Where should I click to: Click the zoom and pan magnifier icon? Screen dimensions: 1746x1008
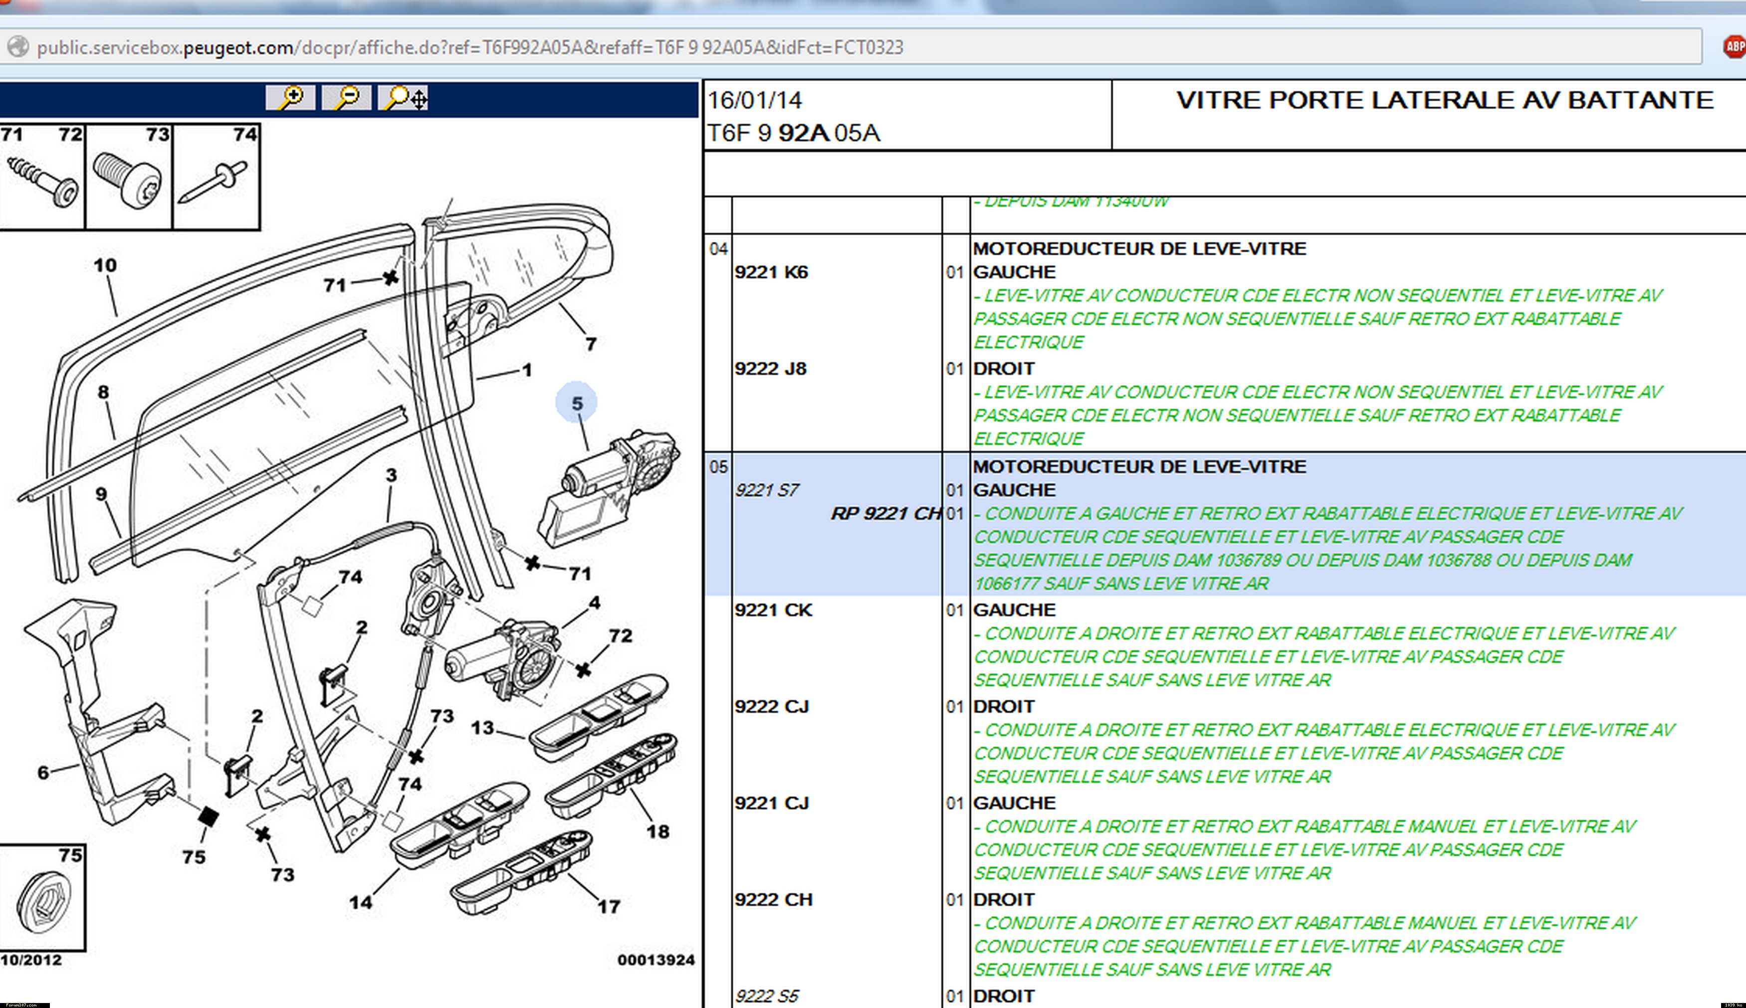(404, 98)
